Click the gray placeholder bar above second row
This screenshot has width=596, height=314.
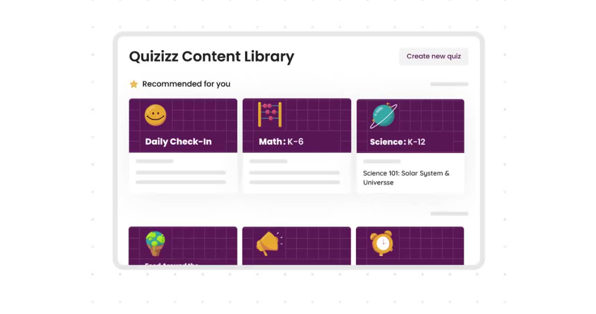click(x=449, y=214)
